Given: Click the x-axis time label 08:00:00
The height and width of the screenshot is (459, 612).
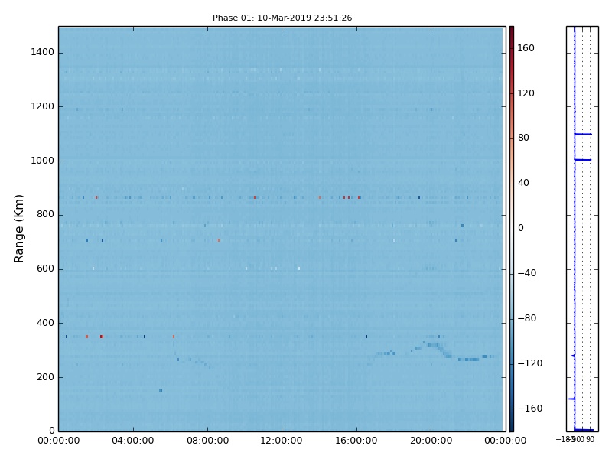Looking at the screenshot, I should (x=207, y=441).
